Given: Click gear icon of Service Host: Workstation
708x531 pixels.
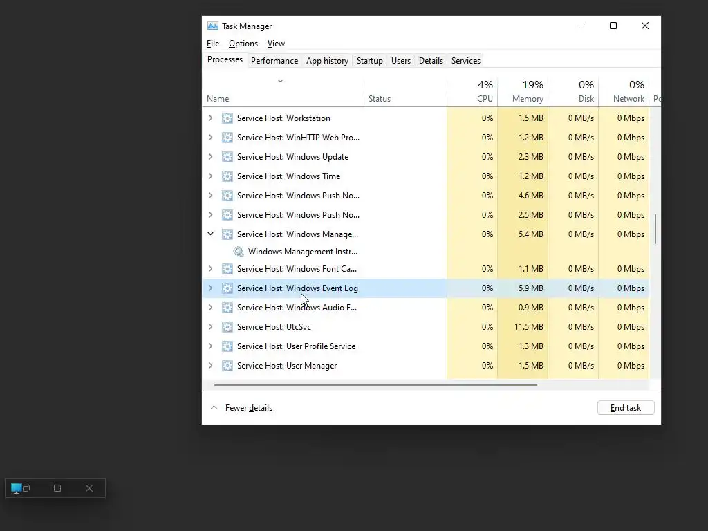Looking at the screenshot, I should tap(227, 118).
